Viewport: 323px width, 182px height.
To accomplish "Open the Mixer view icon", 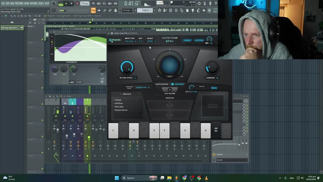I will pos(176,10).
